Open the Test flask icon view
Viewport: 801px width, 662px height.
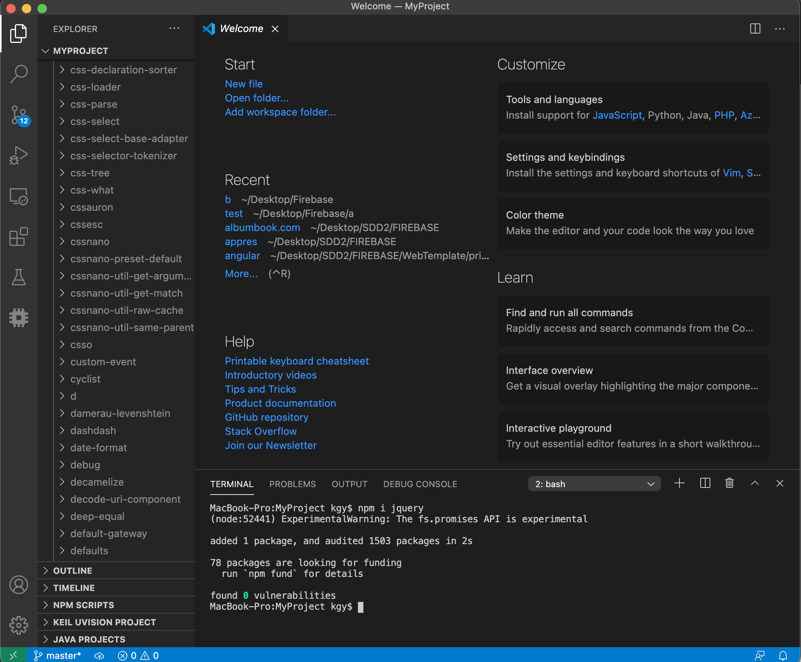coord(18,277)
